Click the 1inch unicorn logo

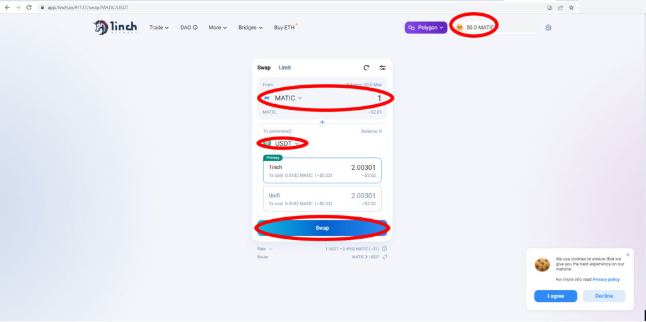[115, 28]
